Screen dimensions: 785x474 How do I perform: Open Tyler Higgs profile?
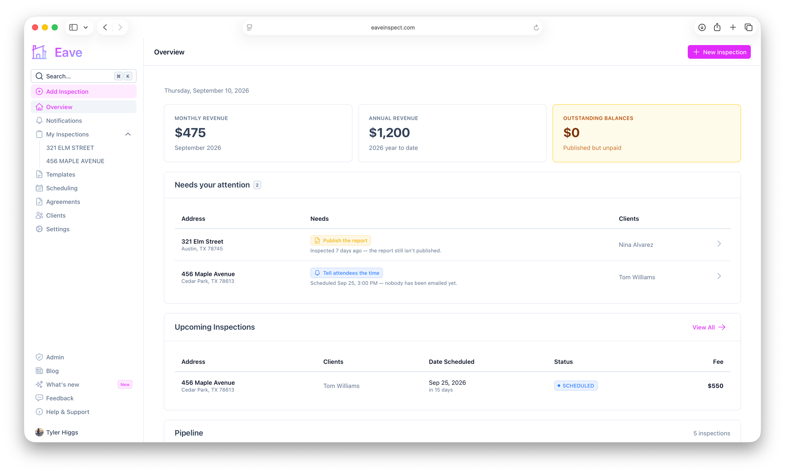coord(57,432)
